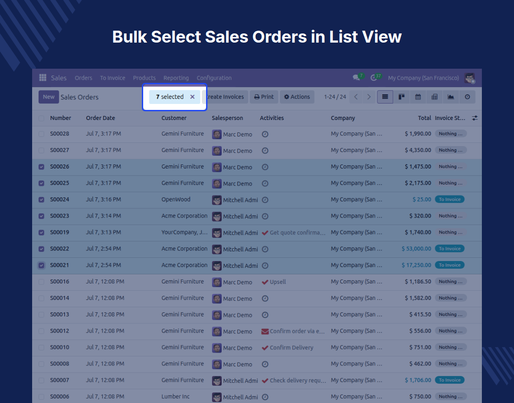Click the $ 53,000.00 total for S00022
Image resolution: width=514 pixels, height=403 pixels.
416,249
